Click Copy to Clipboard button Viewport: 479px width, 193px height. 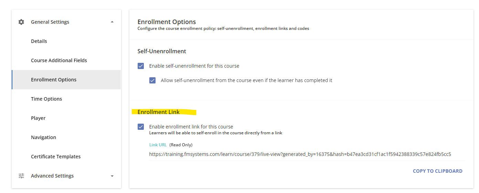point(437,171)
